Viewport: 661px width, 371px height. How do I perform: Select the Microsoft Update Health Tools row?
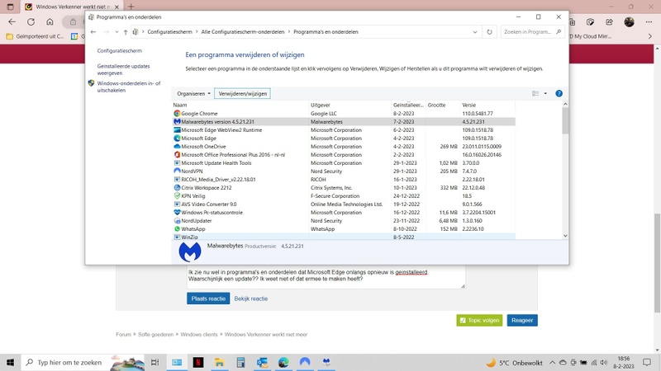point(344,162)
